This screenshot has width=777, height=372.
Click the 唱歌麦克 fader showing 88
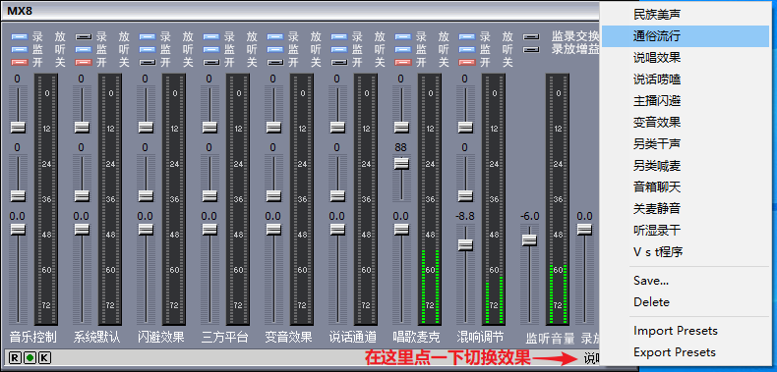(x=402, y=164)
